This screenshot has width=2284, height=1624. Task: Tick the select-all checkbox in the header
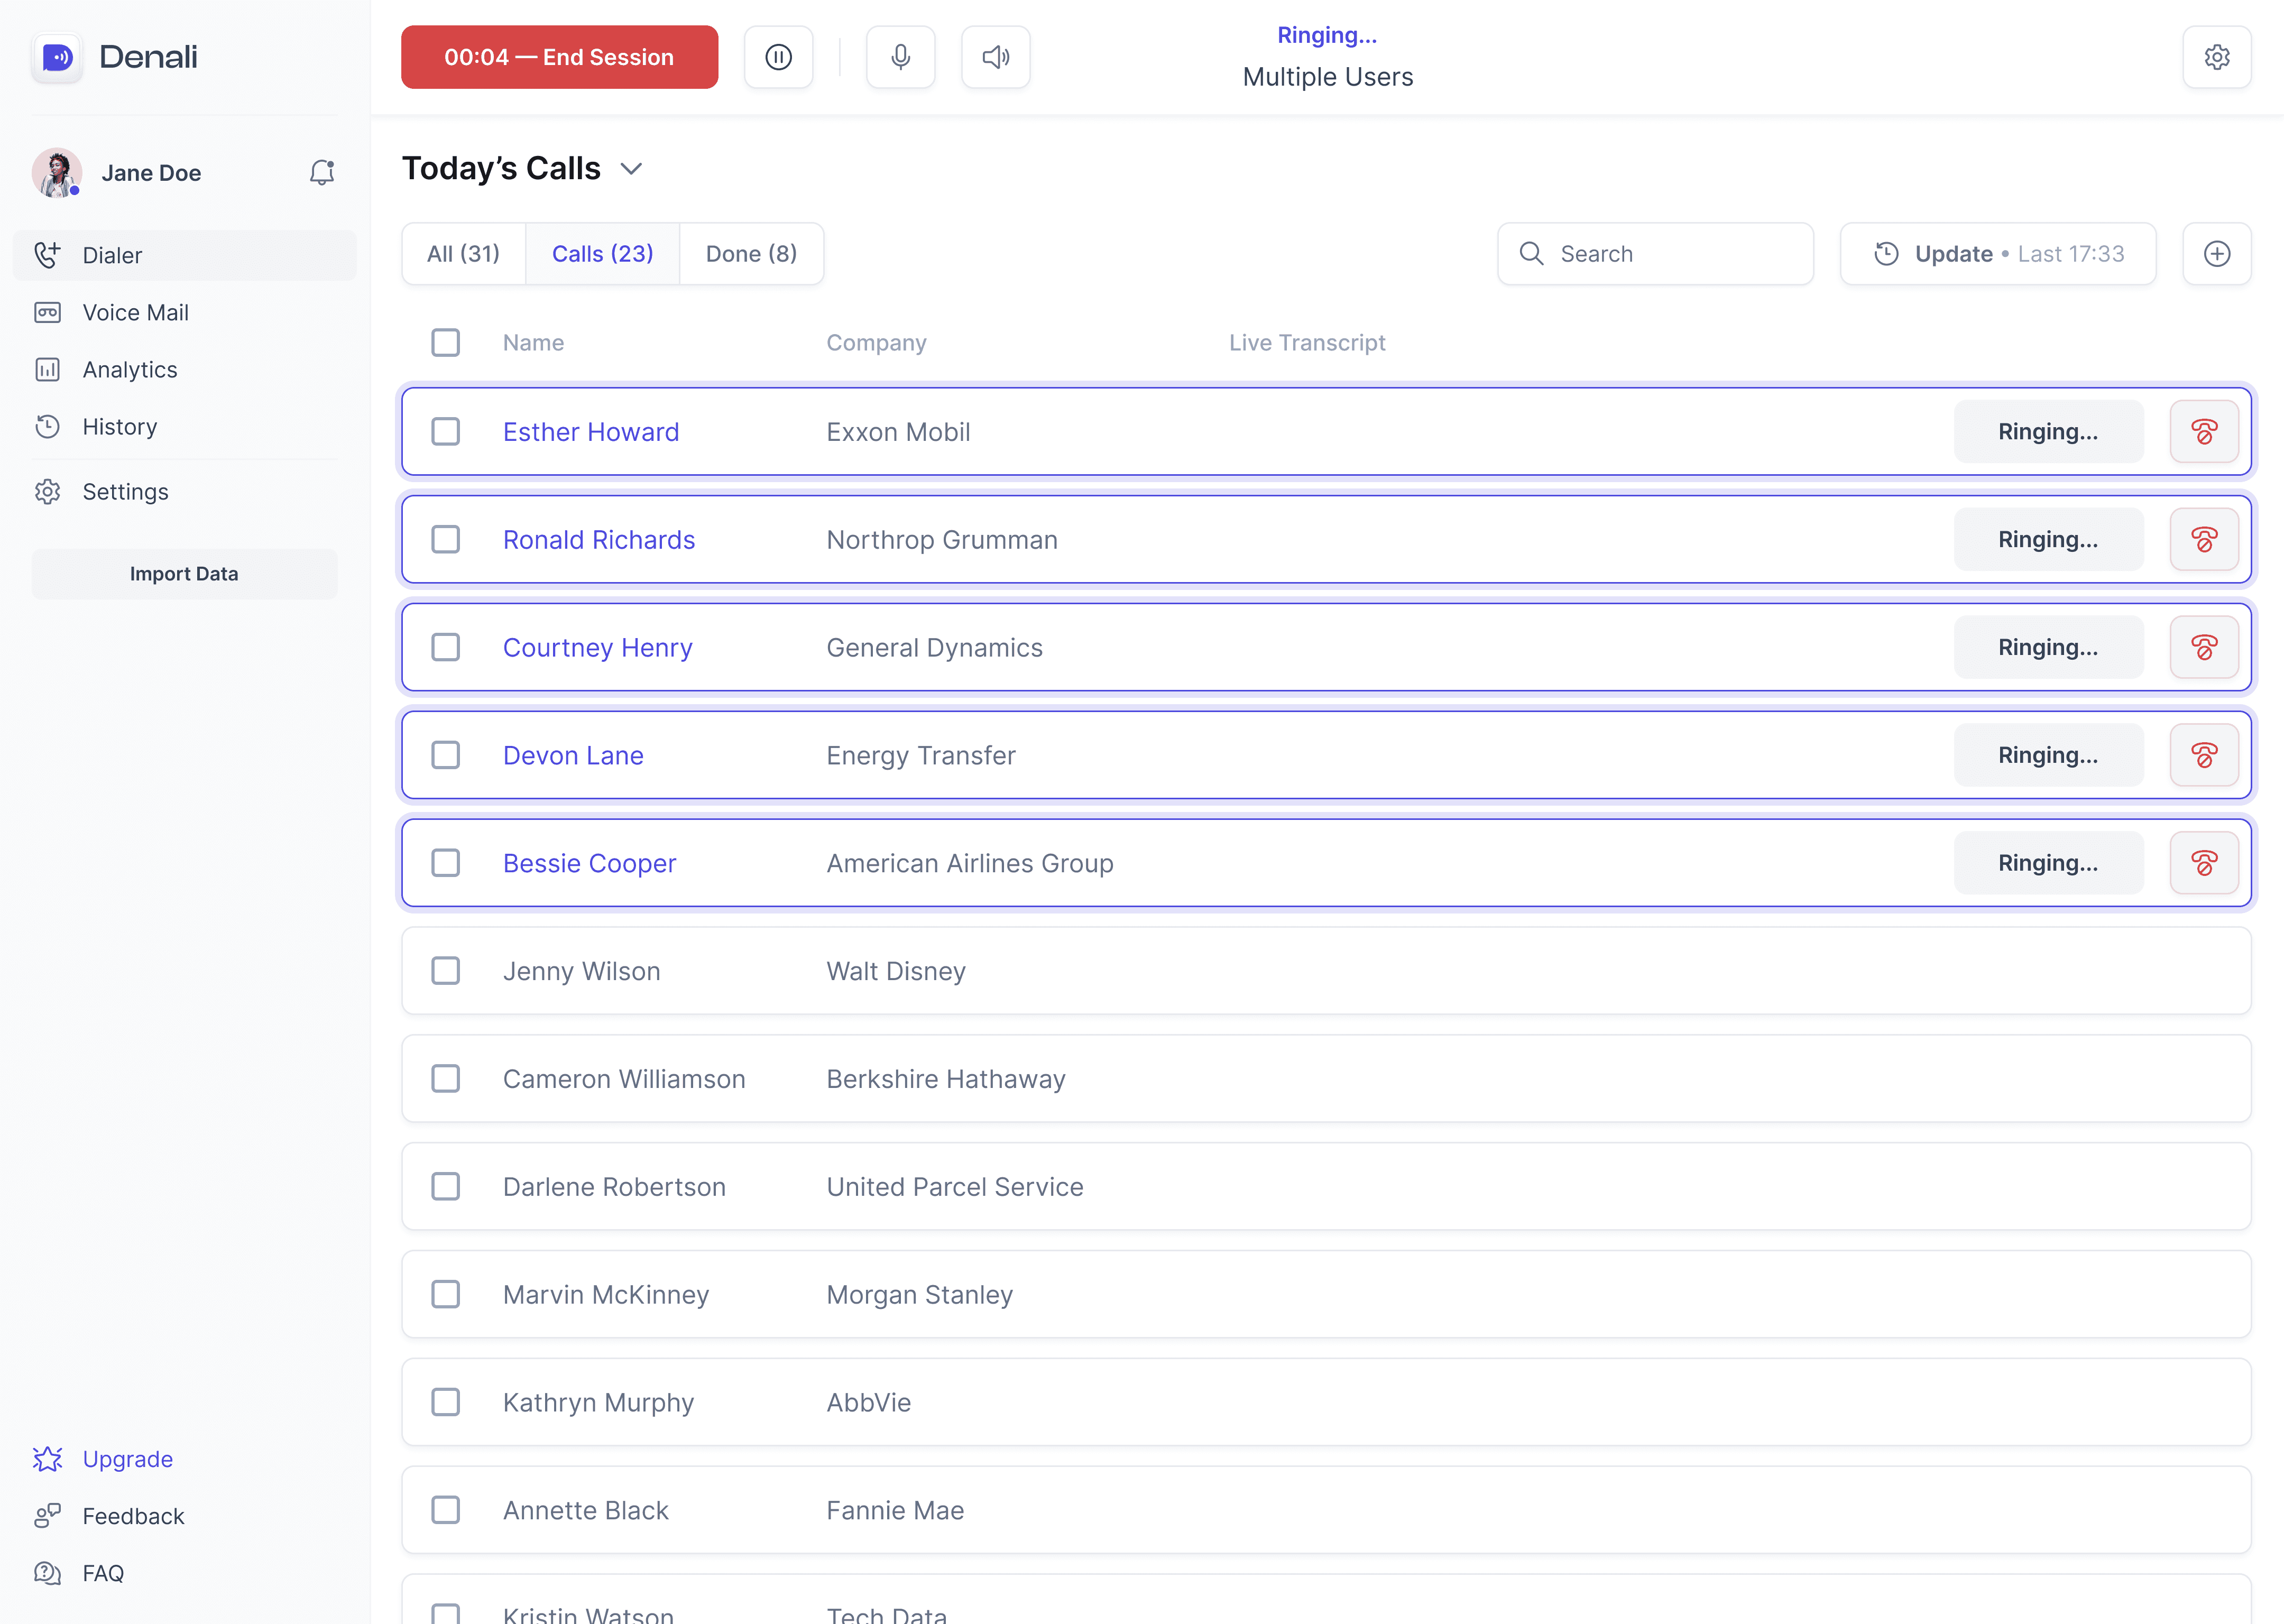(x=445, y=343)
